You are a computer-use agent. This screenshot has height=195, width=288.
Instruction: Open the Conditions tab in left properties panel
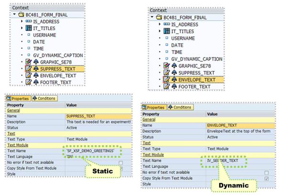(x=45, y=99)
